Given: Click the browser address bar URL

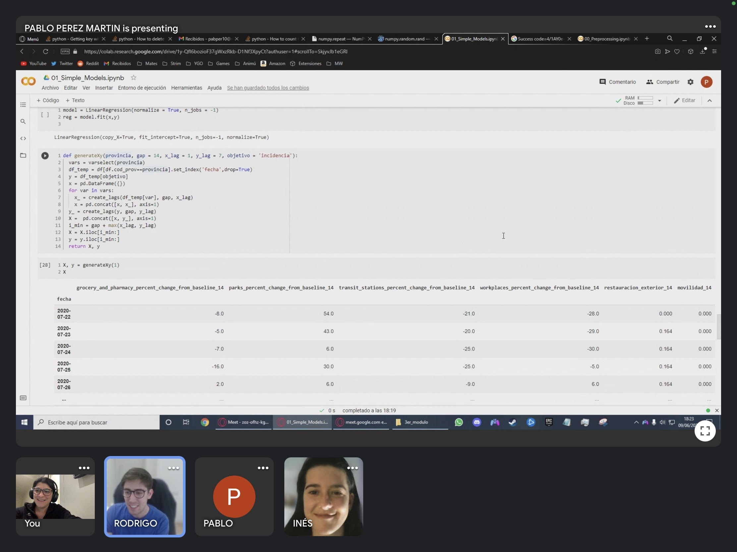Looking at the screenshot, I should tap(216, 51).
